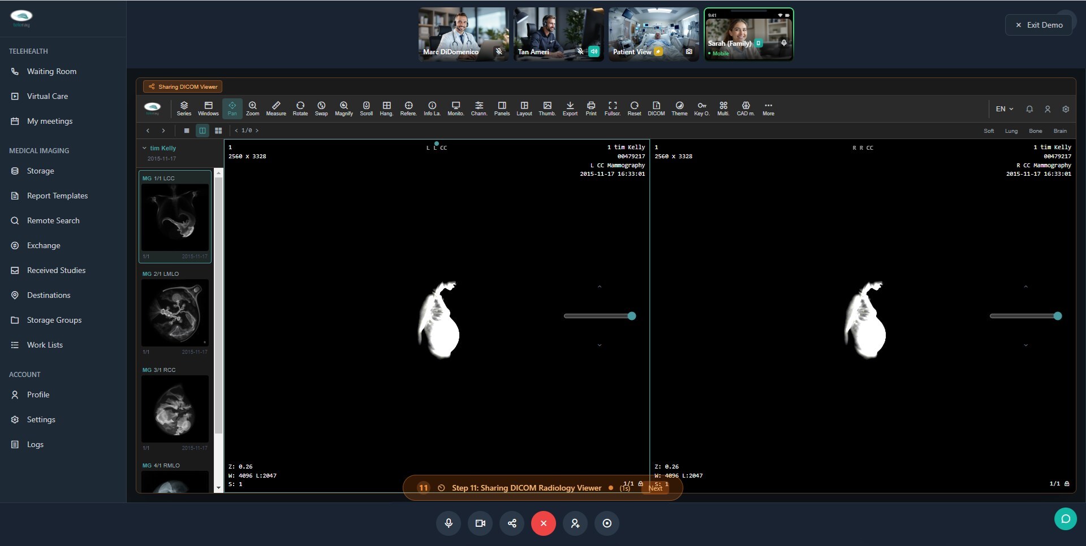1086x546 pixels.
Task: Select the MG 2/1 LMLO thumbnail
Action: coord(175,313)
